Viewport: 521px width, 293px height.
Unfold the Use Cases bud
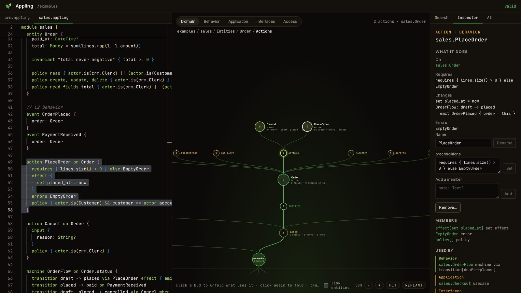(x=216, y=153)
